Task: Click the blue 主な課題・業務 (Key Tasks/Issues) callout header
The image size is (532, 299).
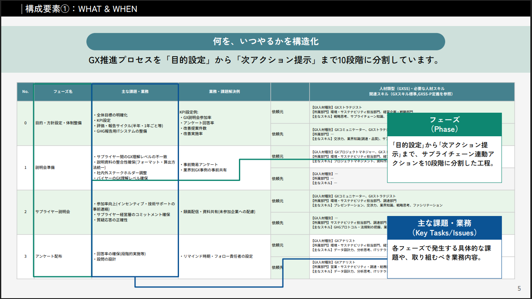Action: tap(444, 228)
